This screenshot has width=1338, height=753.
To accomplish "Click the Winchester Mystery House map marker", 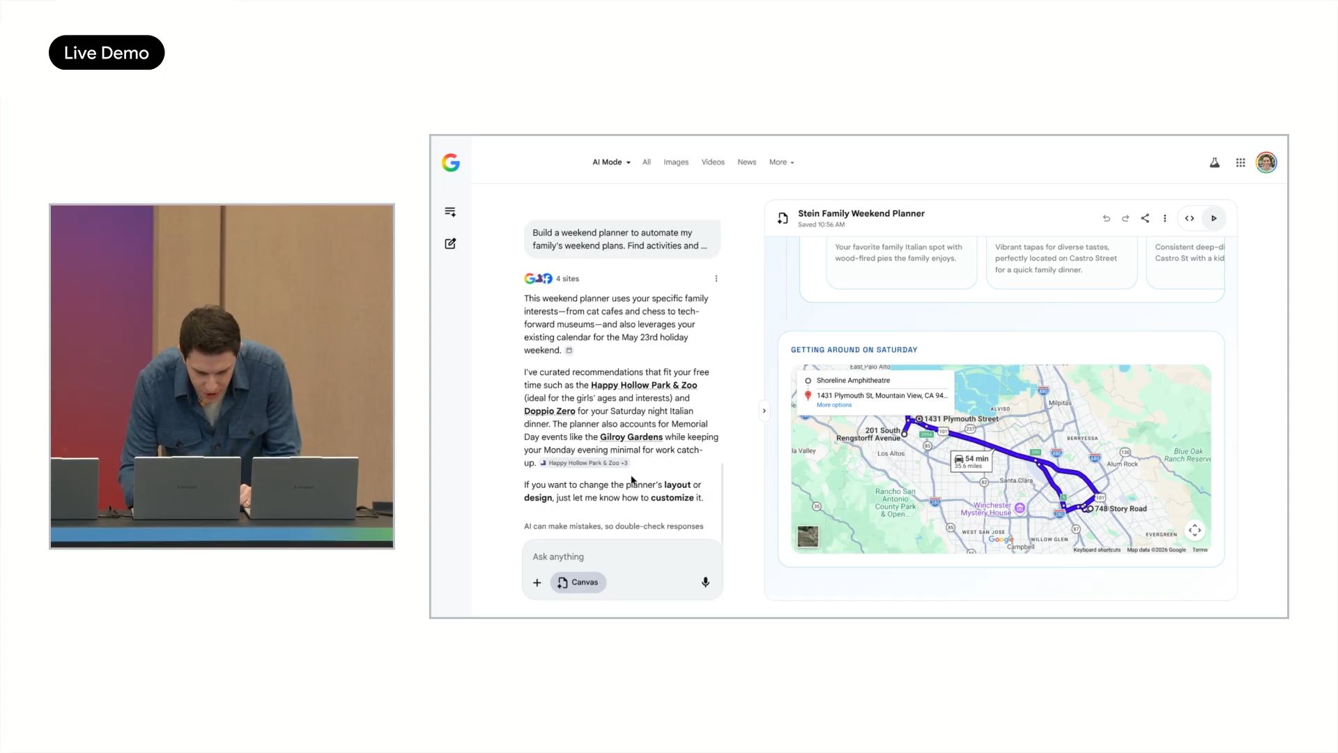I will click(x=1020, y=508).
